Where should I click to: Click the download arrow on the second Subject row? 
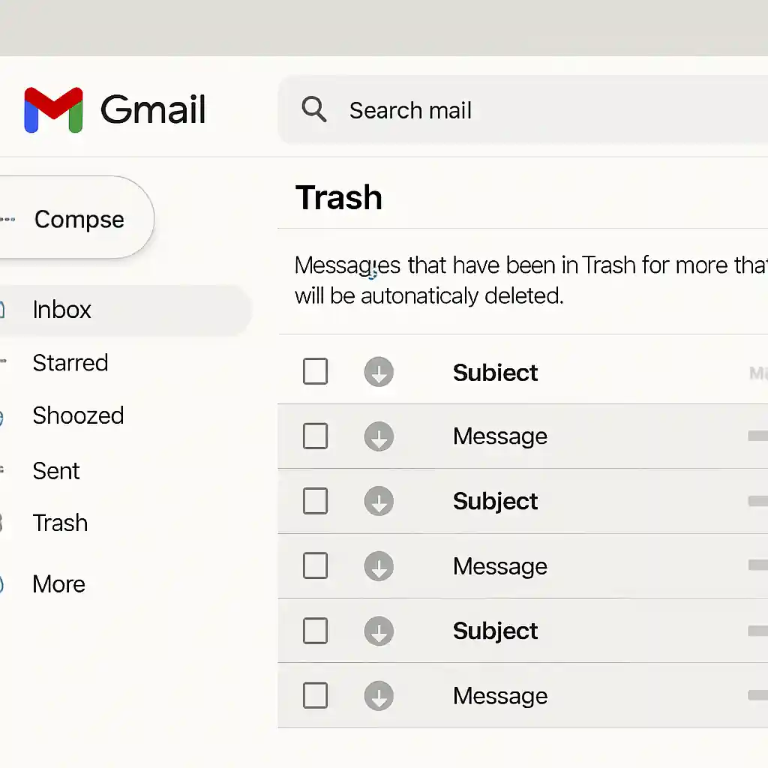379,501
